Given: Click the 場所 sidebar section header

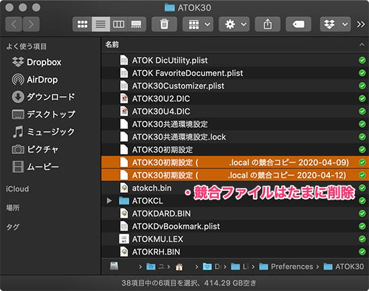Looking at the screenshot, I should coord(13,208).
